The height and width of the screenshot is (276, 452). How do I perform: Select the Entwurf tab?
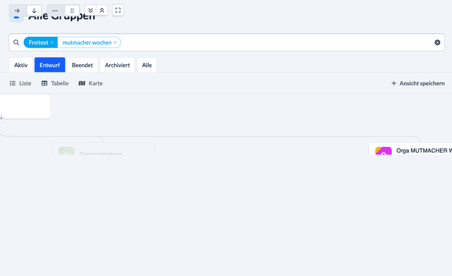coord(49,65)
